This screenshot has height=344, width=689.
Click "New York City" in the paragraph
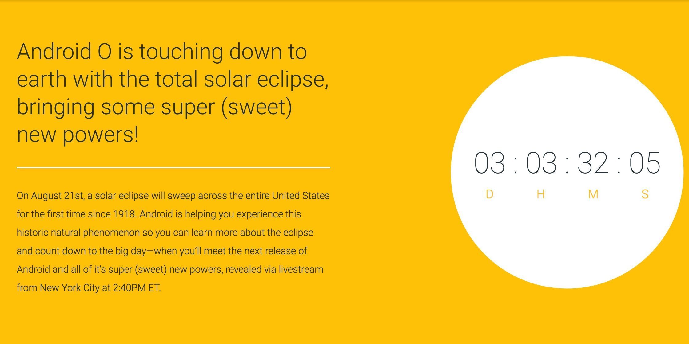click(70, 288)
